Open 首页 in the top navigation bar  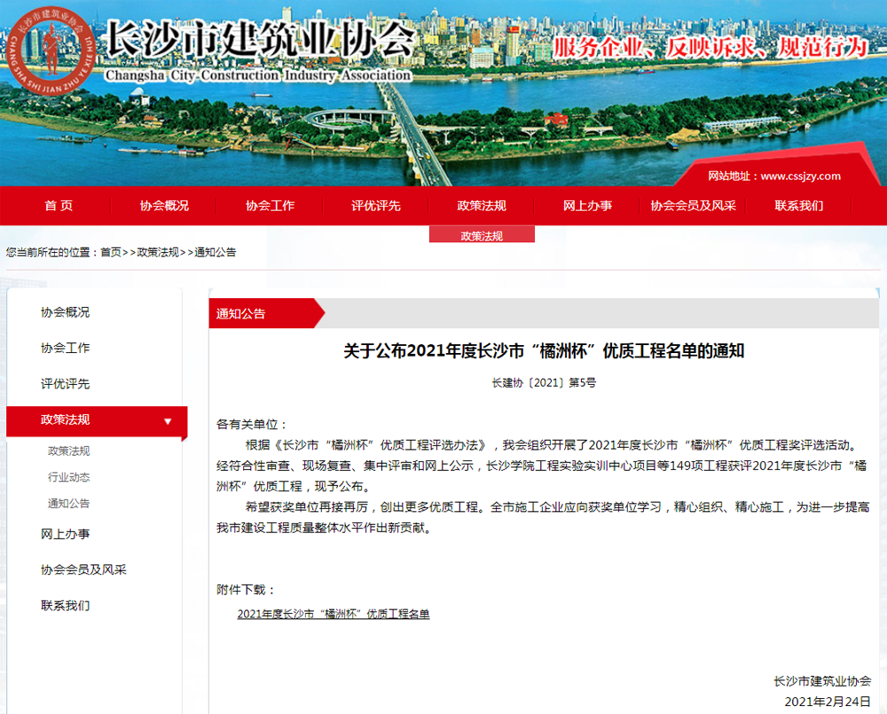tap(59, 206)
